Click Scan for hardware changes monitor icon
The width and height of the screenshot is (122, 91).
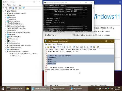click(x=24, y=8)
